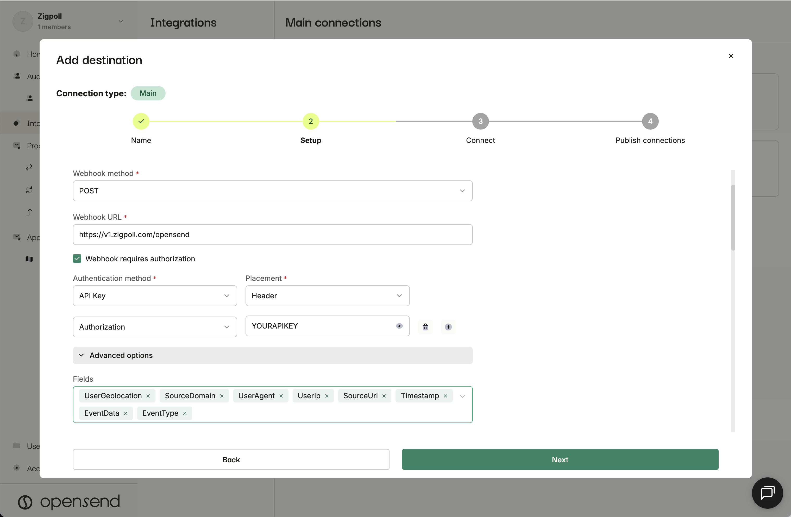The height and width of the screenshot is (517, 791).
Task: Remove the SourceDomain field tag
Action: pos(222,396)
